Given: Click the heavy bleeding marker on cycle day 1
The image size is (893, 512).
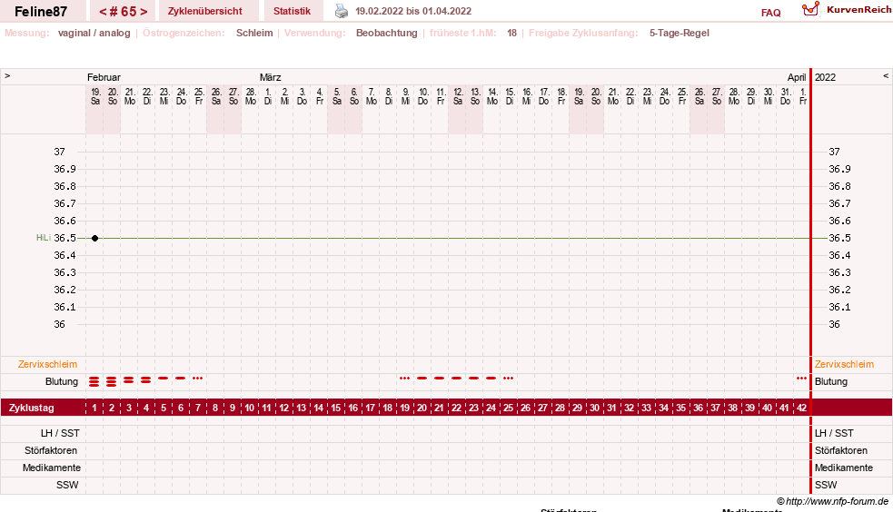Looking at the screenshot, I should click(94, 381).
